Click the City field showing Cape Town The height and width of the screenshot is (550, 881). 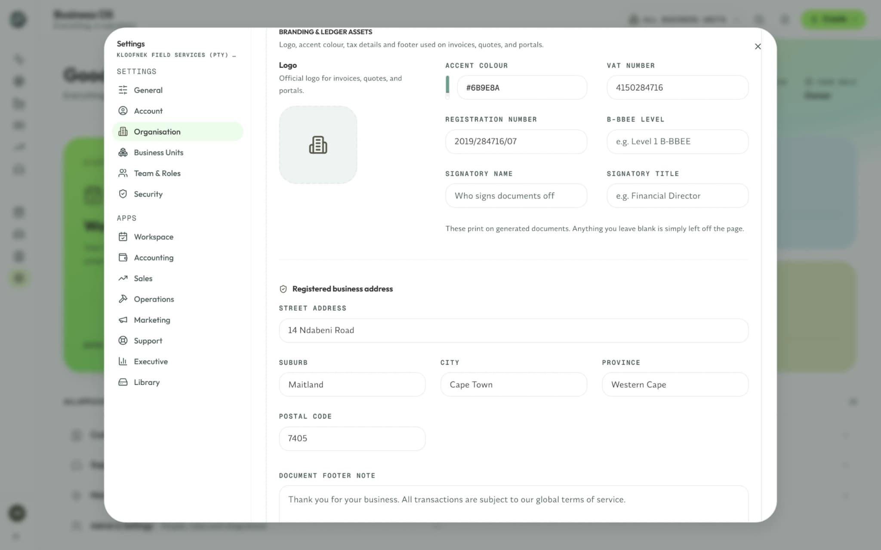pyautogui.click(x=514, y=385)
